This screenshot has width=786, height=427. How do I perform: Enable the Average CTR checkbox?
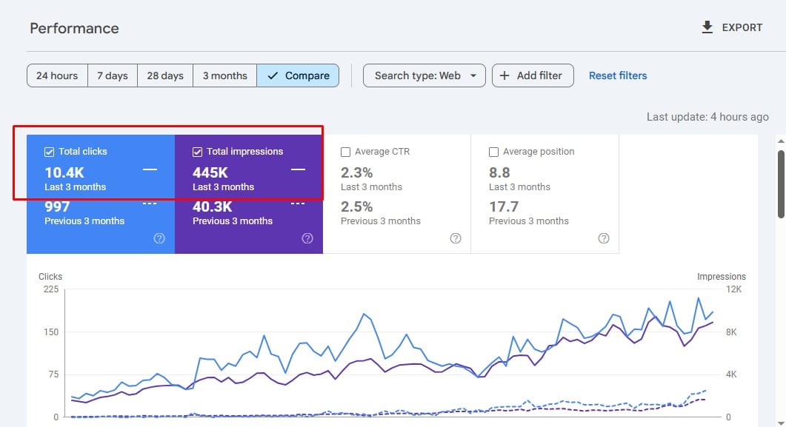click(346, 152)
